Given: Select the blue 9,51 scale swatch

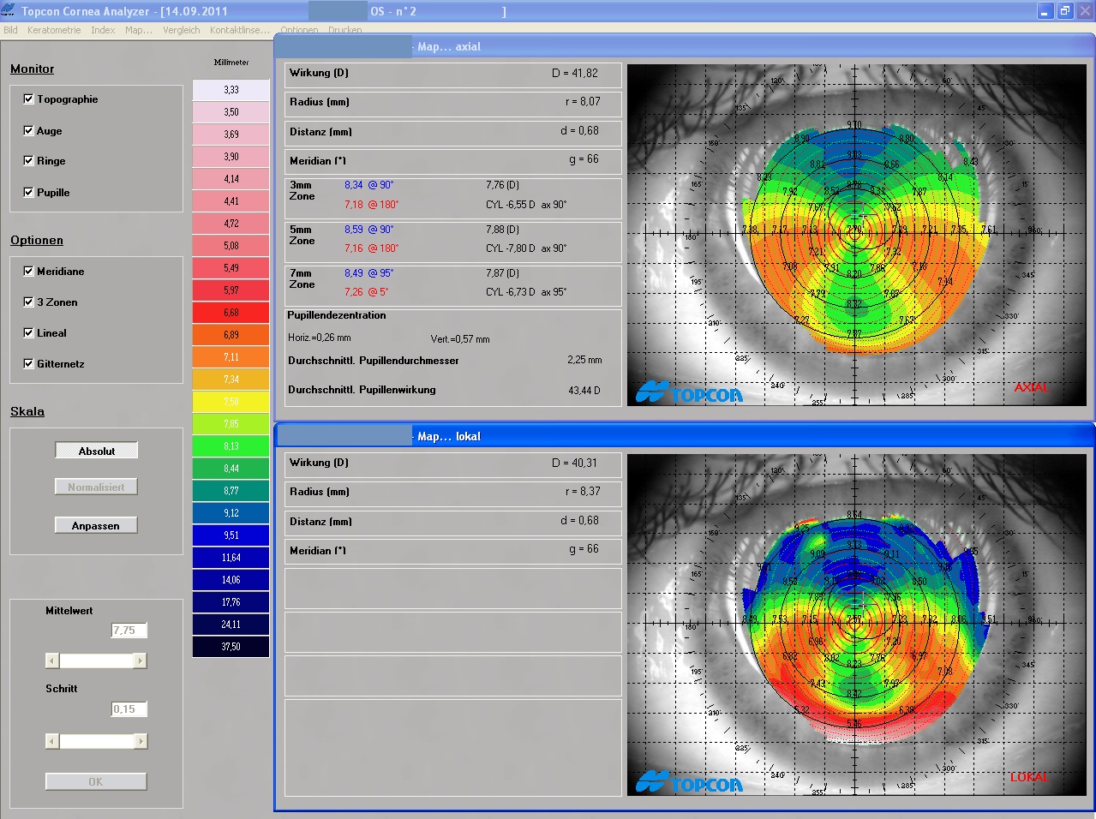Looking at the screenshot, I should tap(231, 535).
